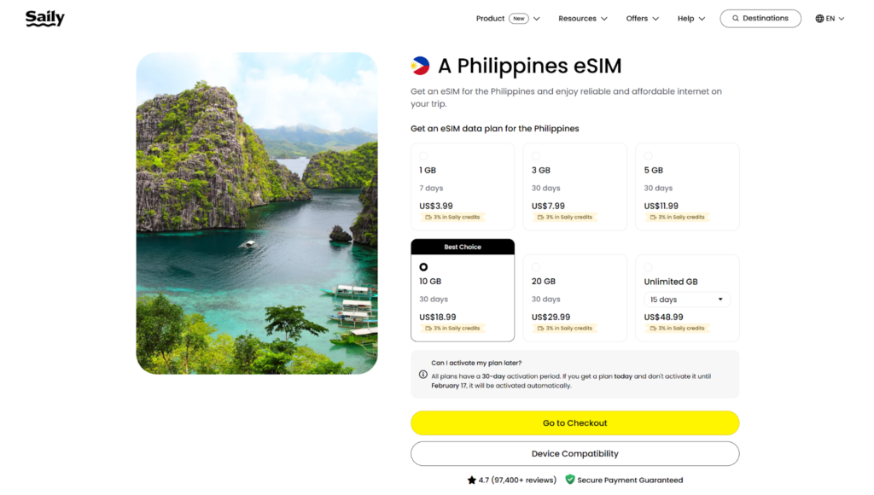874x495 pixels.
Task: Click the New badge next to Product
Action: click(x=519, y=17)
